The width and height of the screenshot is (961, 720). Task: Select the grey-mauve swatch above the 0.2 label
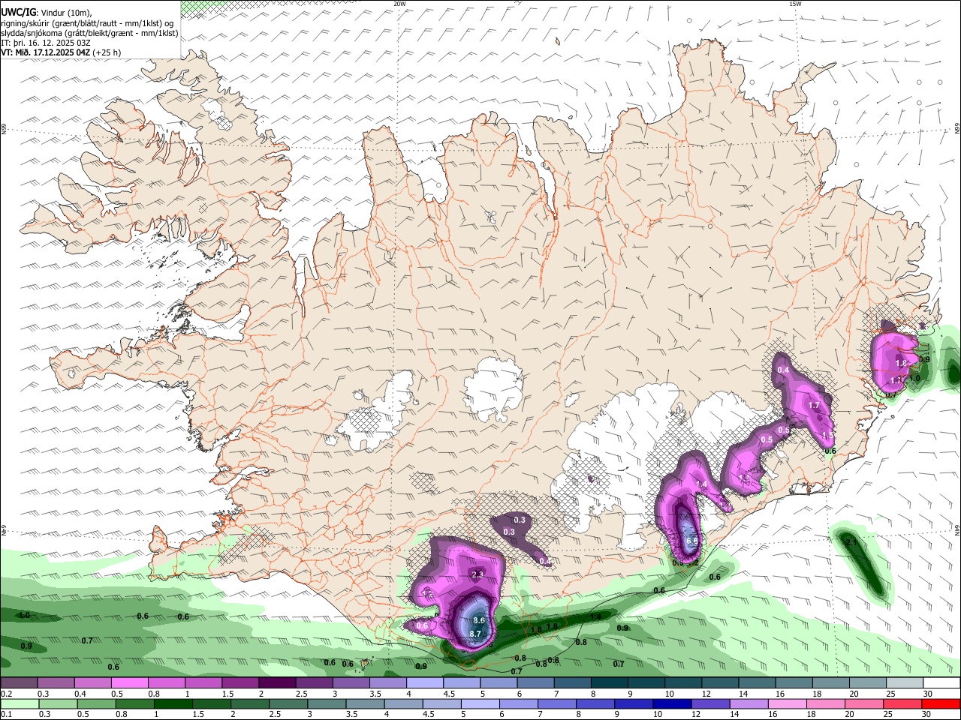tap(19, 683)
